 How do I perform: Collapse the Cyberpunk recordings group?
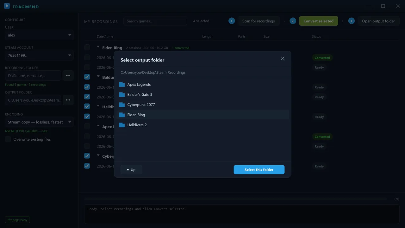[x=98, y=155]
